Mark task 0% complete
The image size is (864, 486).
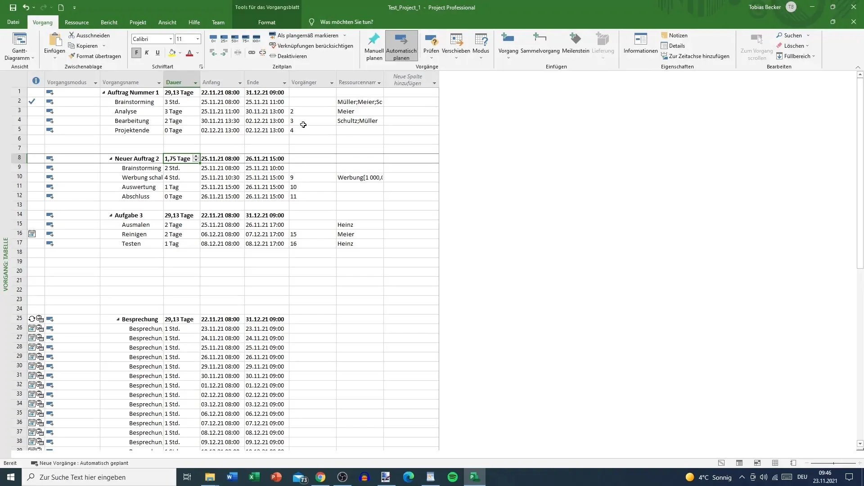click(213, 39)
